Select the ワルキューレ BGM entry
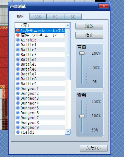 tap(40, 30)
